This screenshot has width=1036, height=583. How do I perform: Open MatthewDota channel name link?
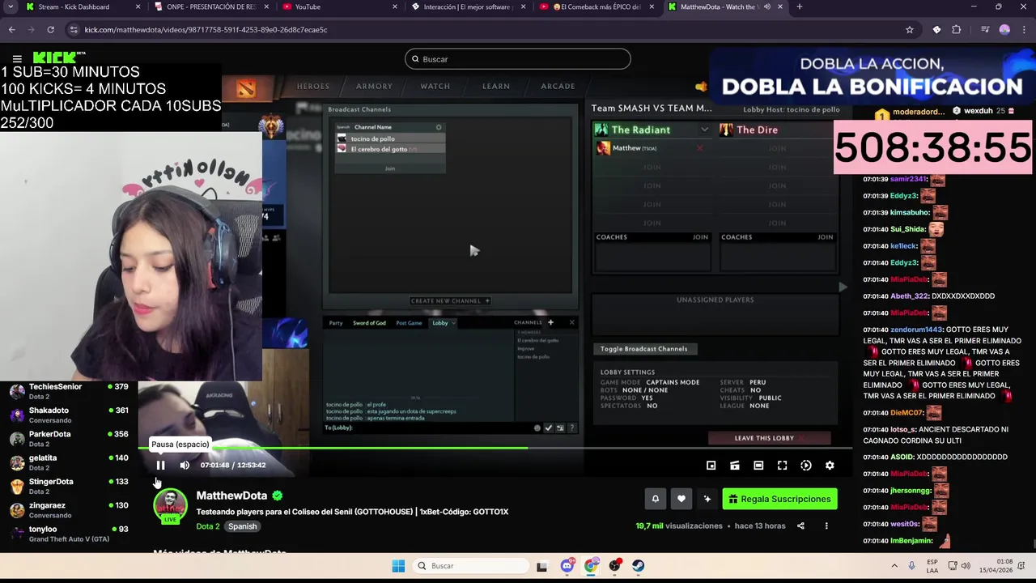231,496
